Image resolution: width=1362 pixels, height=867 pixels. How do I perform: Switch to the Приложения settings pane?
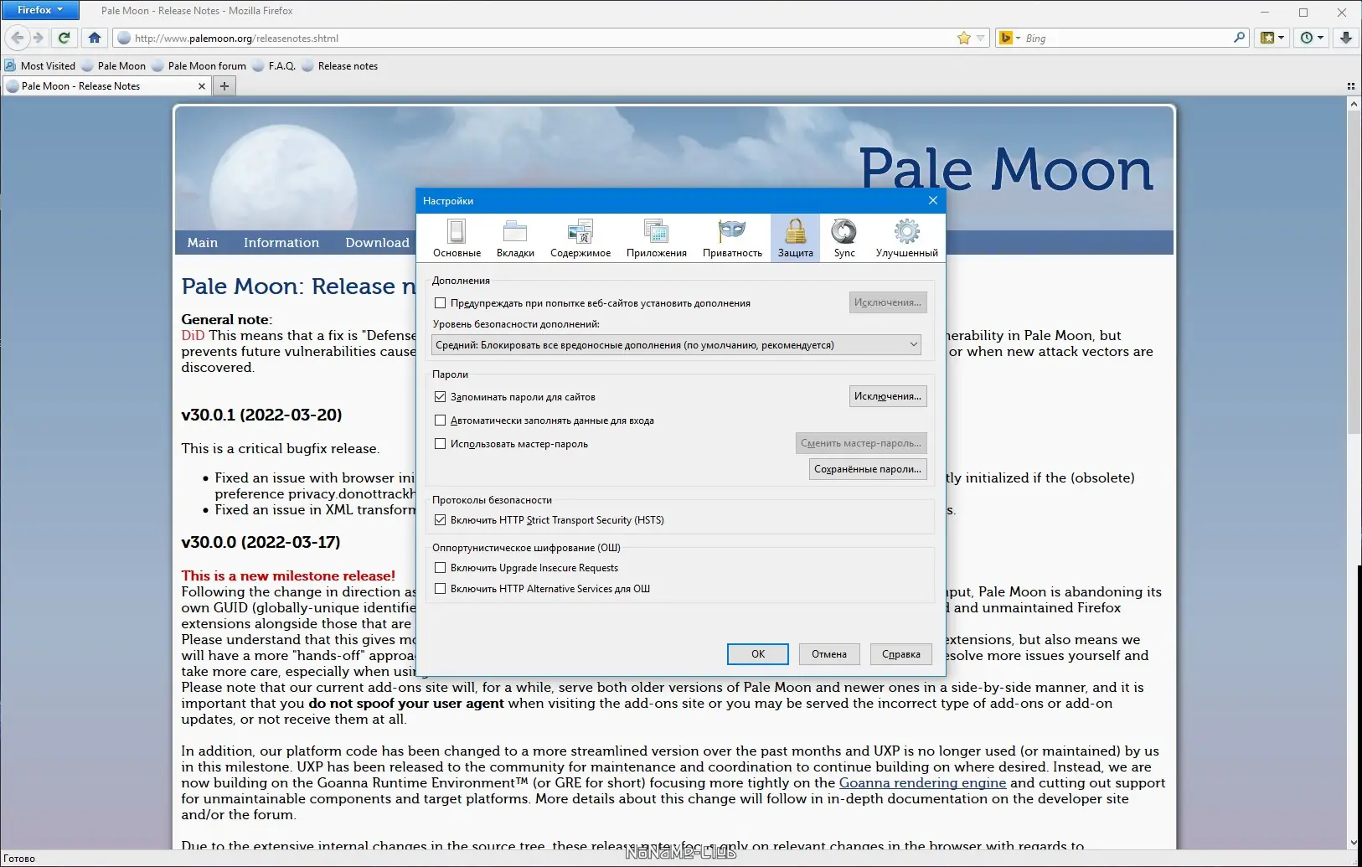[657, 239]
